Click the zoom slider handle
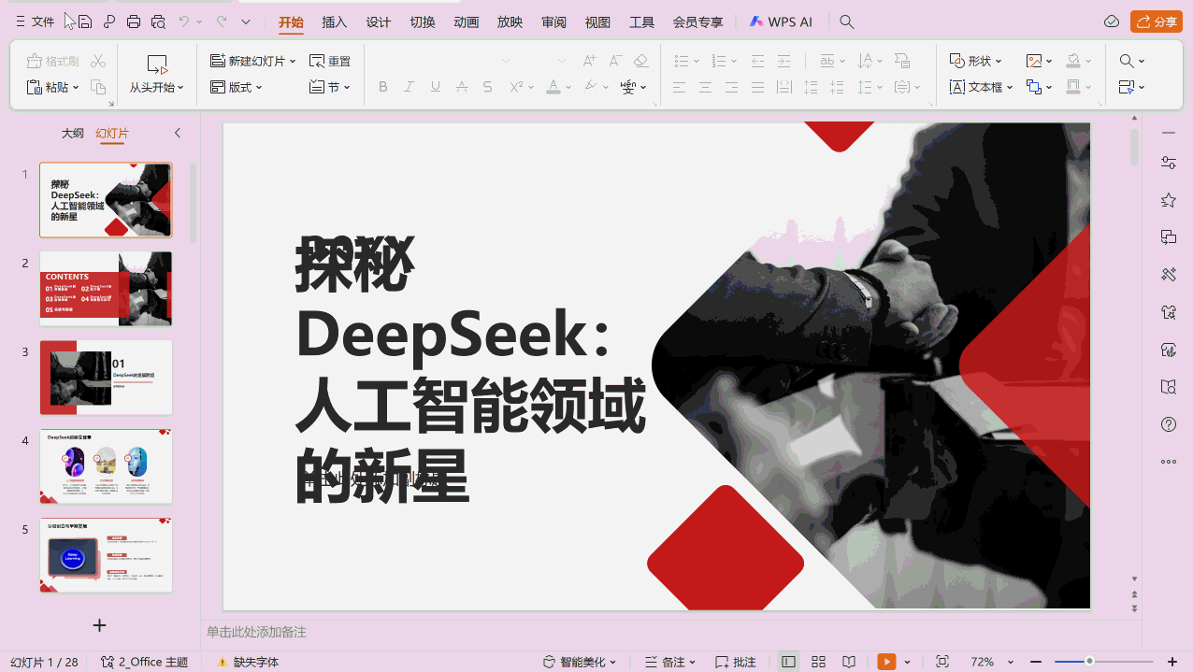The height and width of the screenshot is (672, 1193). click(x=1089, y=662)
